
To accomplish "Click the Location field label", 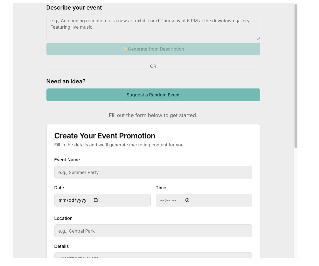I will [x=63, y=218].
